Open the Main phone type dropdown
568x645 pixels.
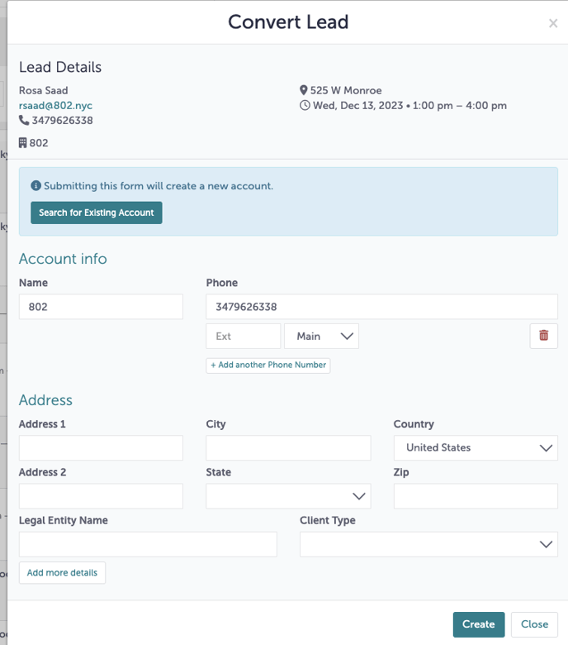[x=321, y=336]
